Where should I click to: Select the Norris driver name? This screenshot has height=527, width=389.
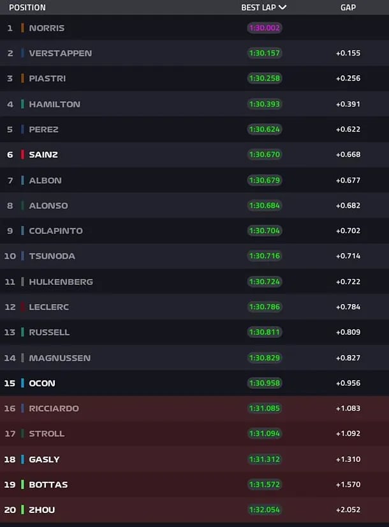[x=47, y=28]
